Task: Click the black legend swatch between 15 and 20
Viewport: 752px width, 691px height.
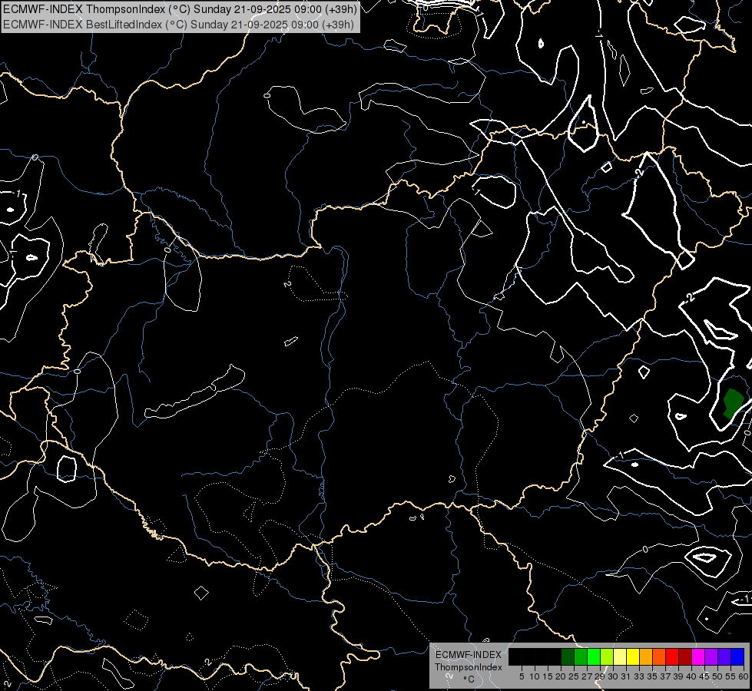Action: pyautogui.click(x=555, y=656)
